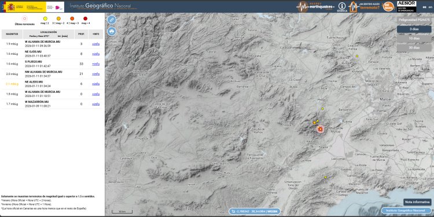
Task: Open +info for NW ALHAMA DE MURCIA.MU quake
Action: [x=95, y=74]
